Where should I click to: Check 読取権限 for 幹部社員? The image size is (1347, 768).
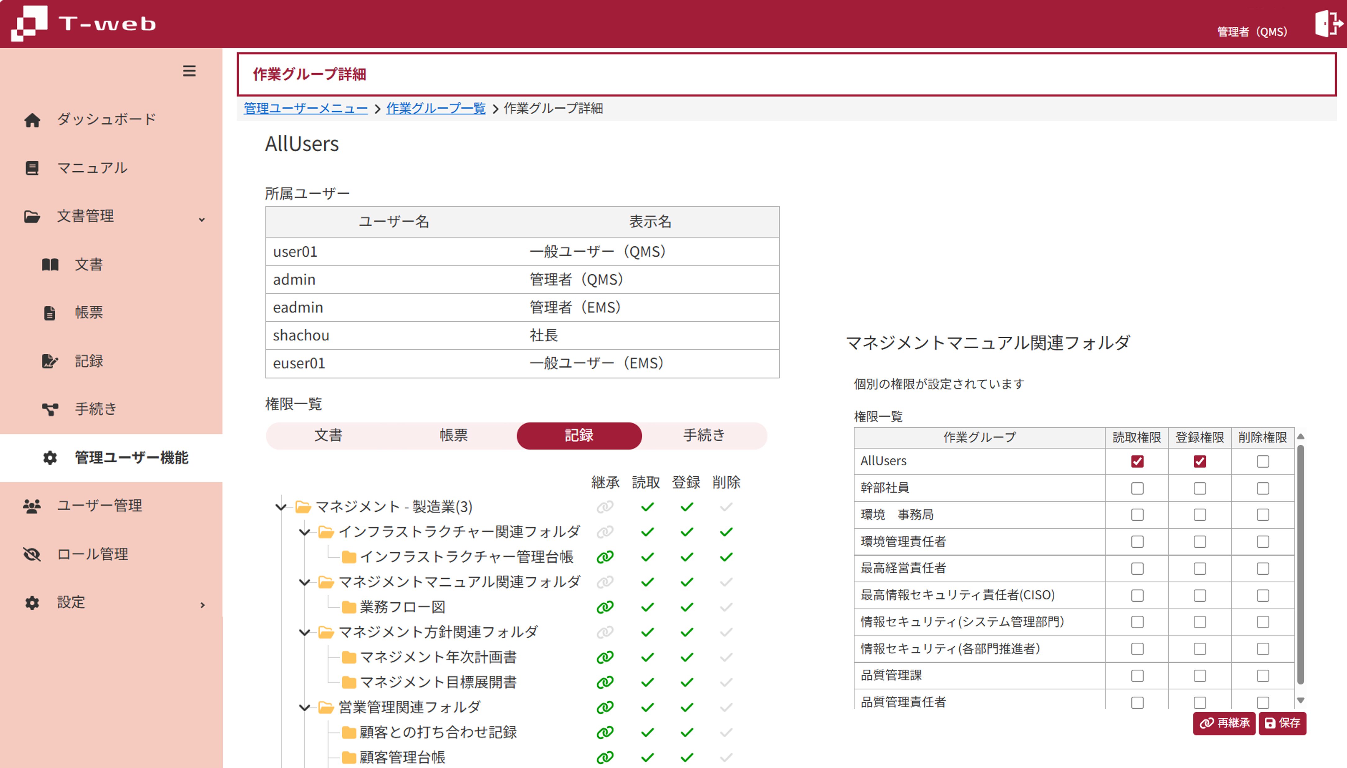point(1137,488)
